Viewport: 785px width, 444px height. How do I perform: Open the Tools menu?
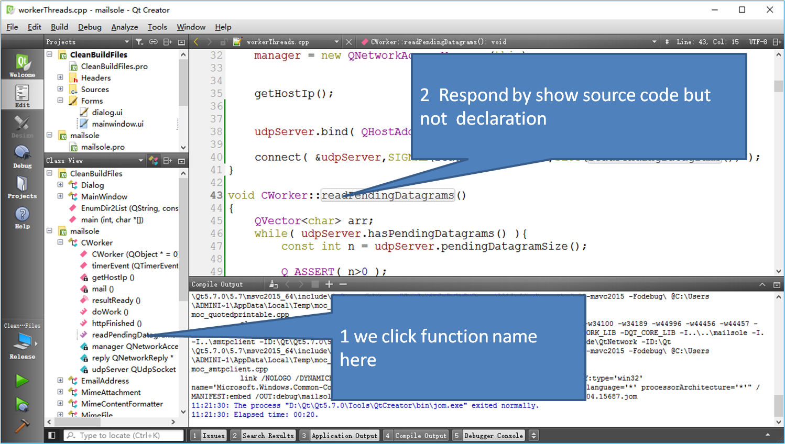(157, 27)
